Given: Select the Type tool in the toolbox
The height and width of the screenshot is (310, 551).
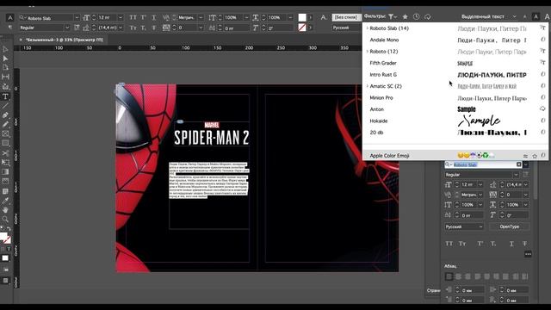Looking at the screenshot, I should pos(5,96).
